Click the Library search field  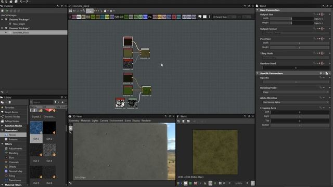[43, 102]
